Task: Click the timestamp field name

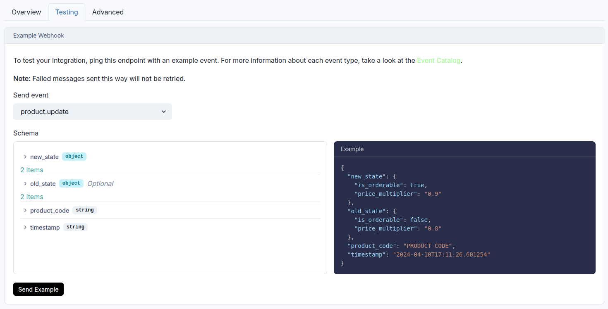Action: pyautogui.click(x=45, y=228)
